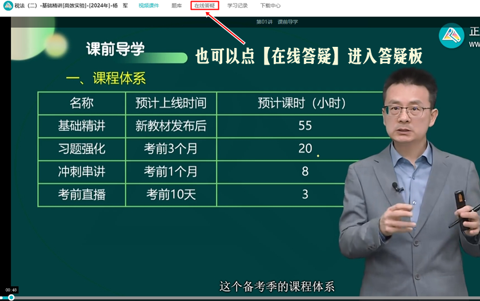The width and height of the screenshot is (480, 301).
Task: Open the 题库 tab
Action: point(177,6)
